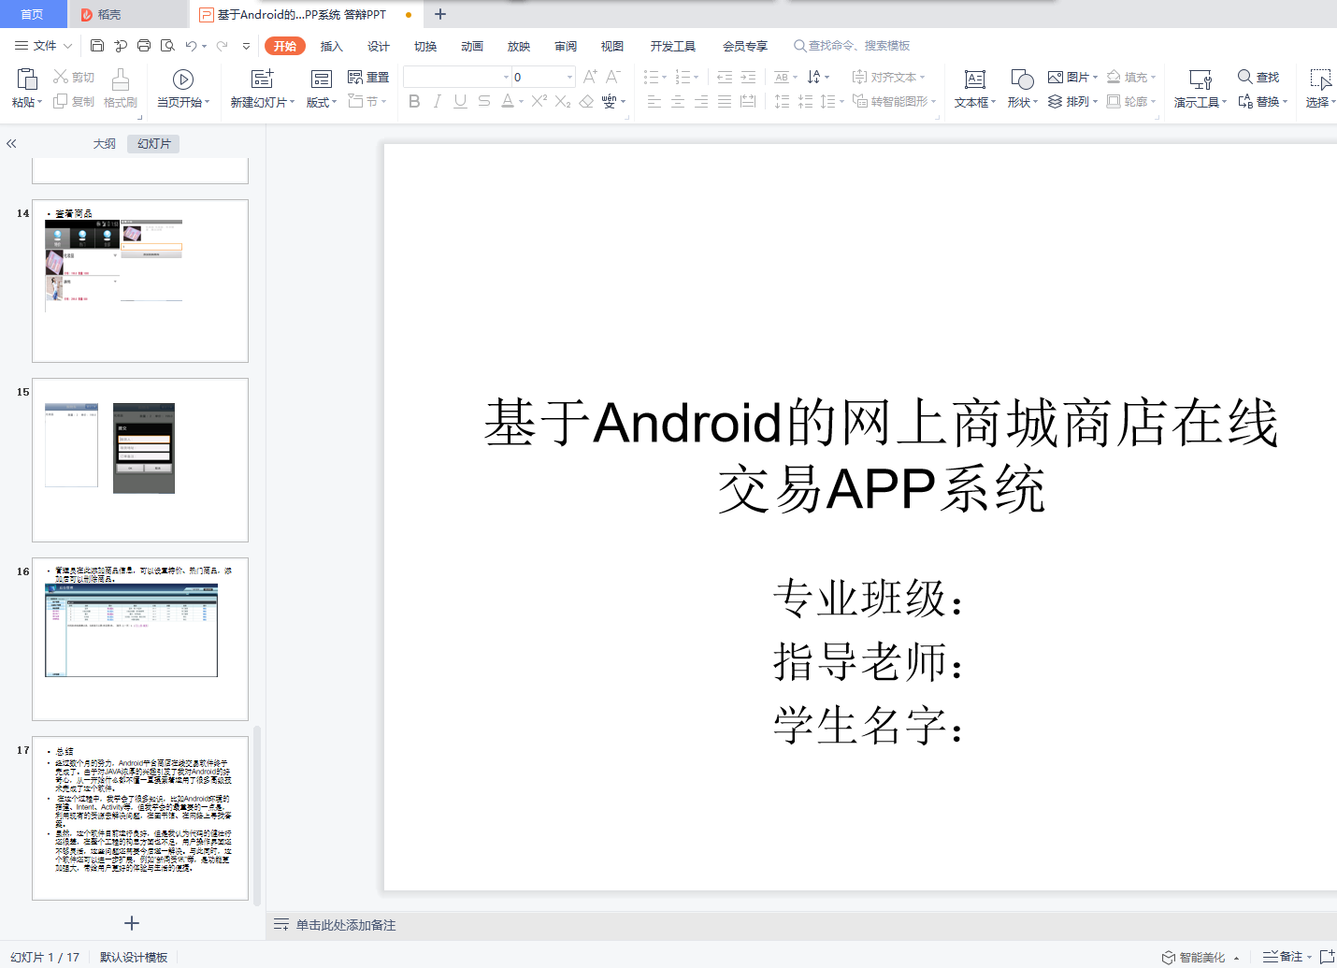Toggle italic formatting
Viewport: 1337px width, 968px height.
point(437,101)
